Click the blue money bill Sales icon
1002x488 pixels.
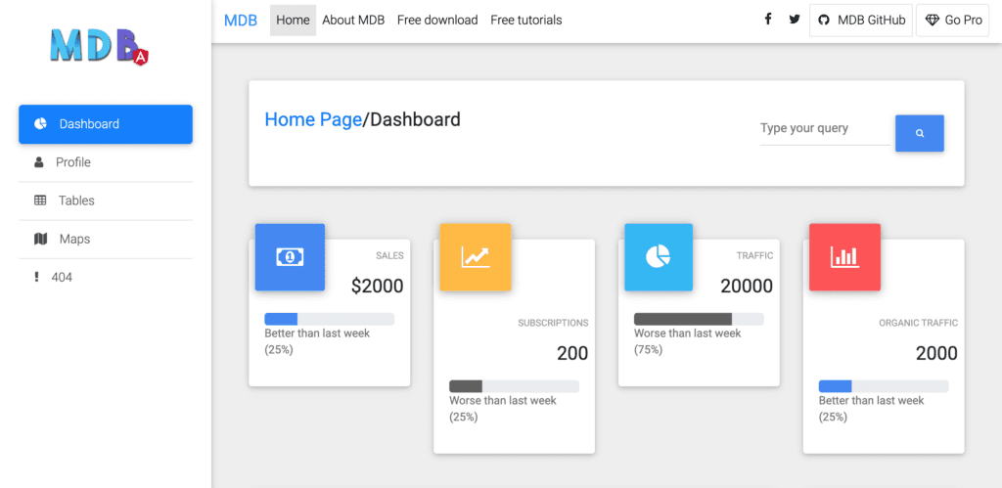290,257
